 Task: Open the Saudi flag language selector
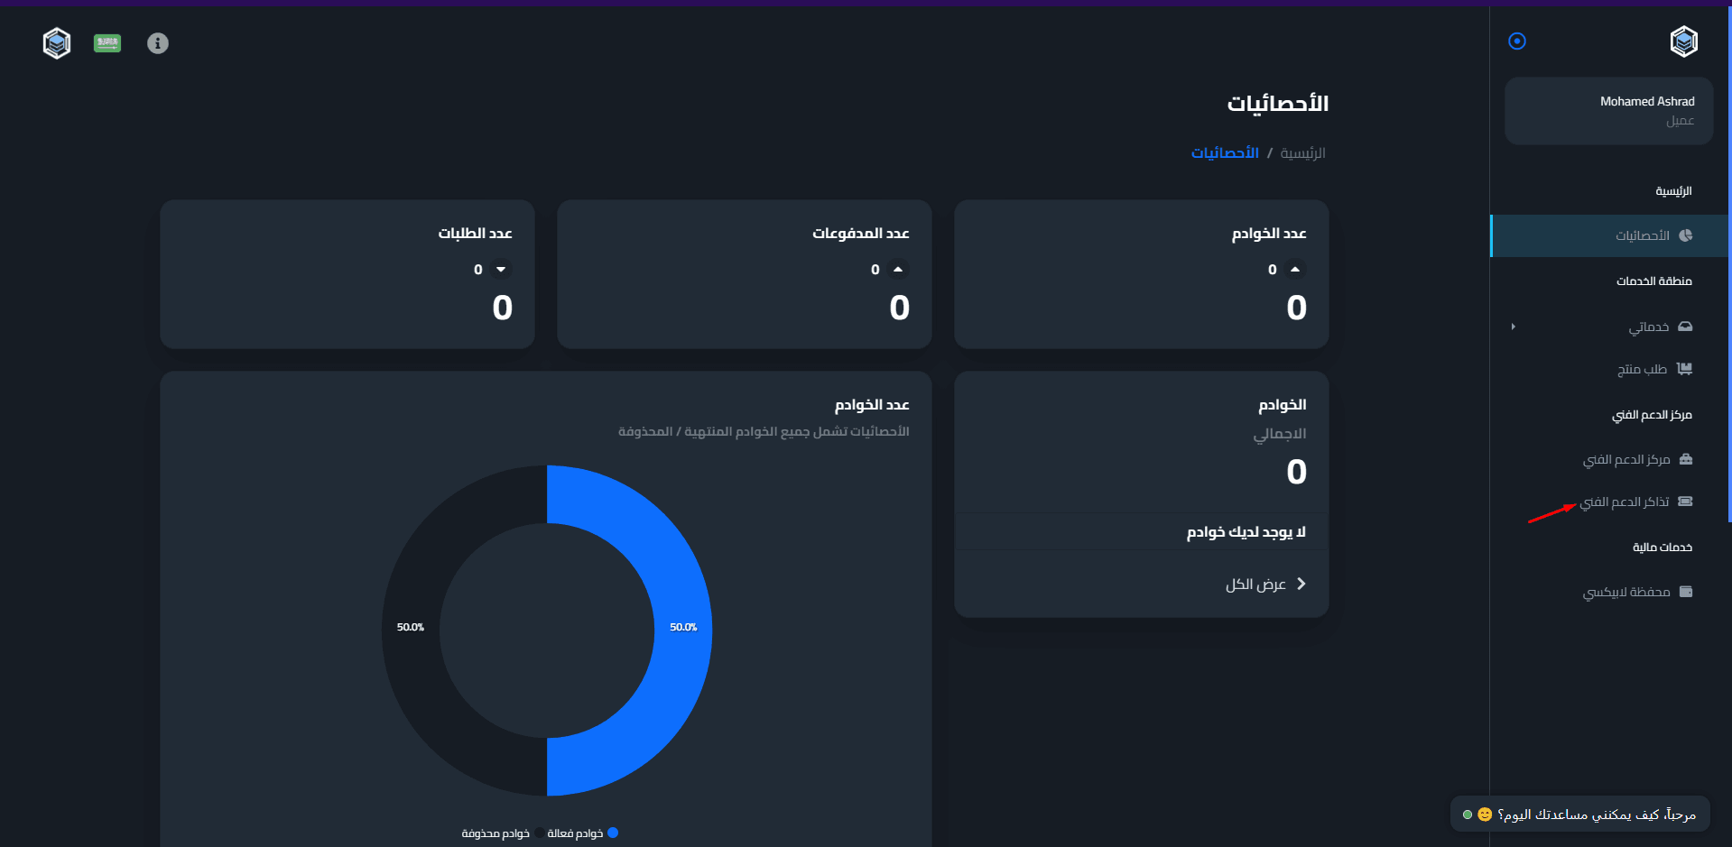click(107, 43)
